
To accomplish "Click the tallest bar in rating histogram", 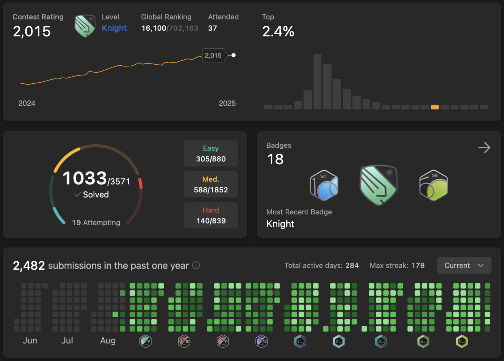I will click(317, 82).
